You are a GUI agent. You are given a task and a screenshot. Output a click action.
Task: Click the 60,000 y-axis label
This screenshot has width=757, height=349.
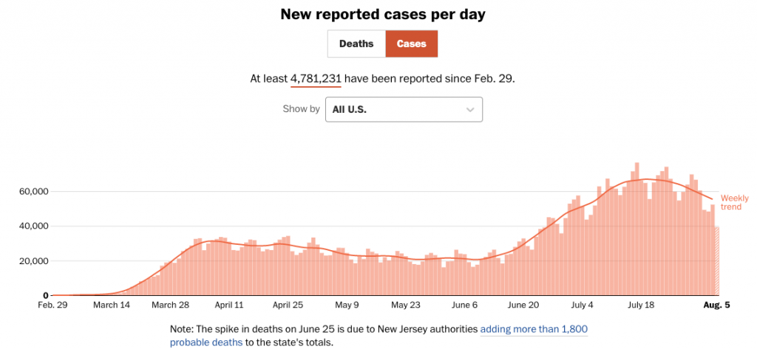pyautogui.click(x=33, y=192)
